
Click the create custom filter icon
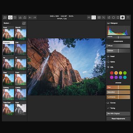coord(24,23)
